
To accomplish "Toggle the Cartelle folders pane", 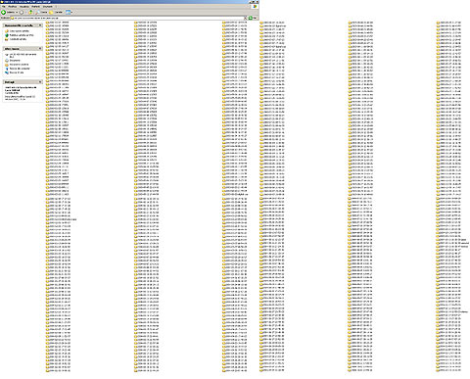I will click(56, 12).
